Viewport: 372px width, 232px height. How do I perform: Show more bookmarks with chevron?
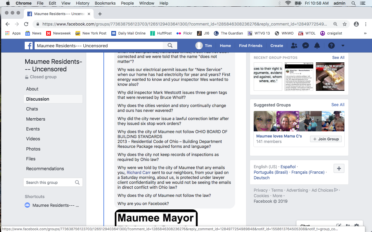365,33
